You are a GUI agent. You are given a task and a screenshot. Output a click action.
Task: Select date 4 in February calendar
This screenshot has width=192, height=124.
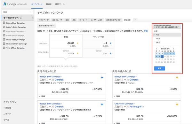165,54
